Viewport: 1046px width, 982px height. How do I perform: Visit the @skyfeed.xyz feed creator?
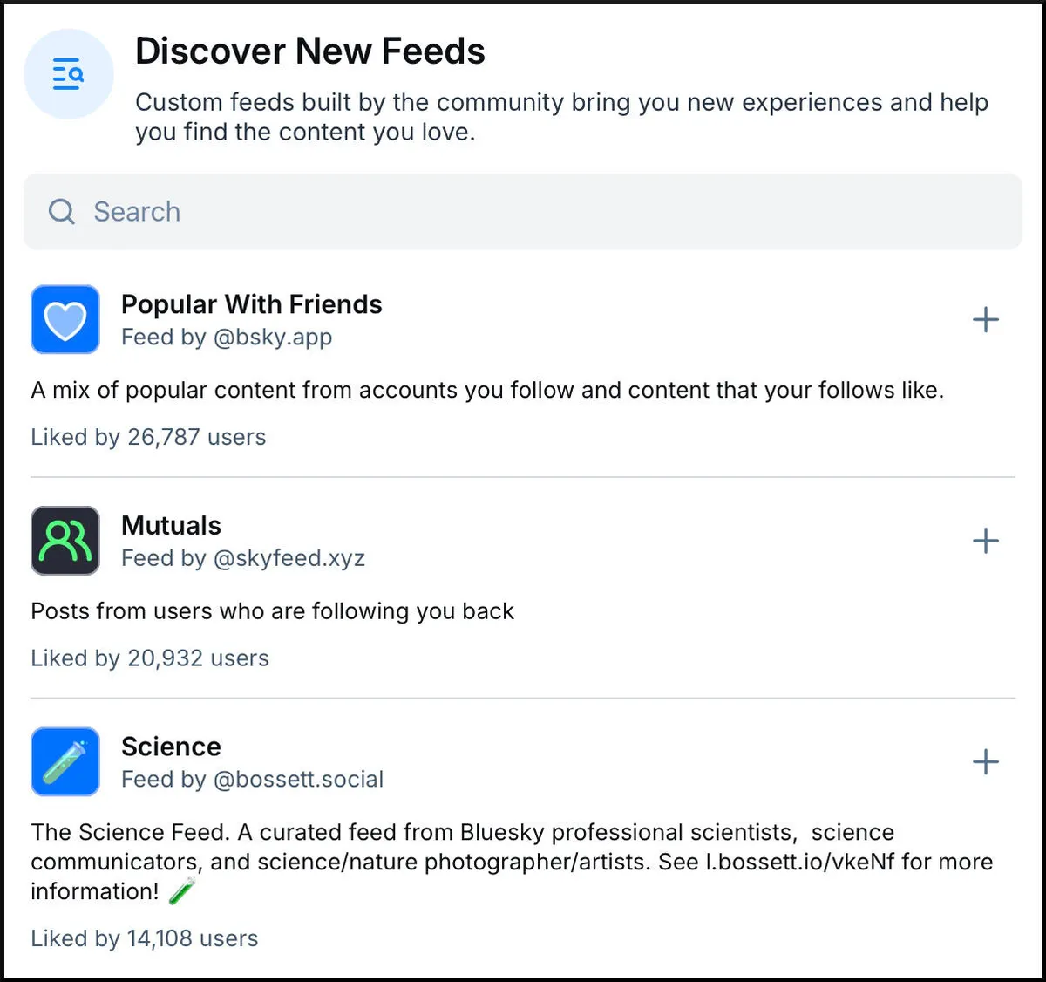pyautogui.click(x=289, y=558)
